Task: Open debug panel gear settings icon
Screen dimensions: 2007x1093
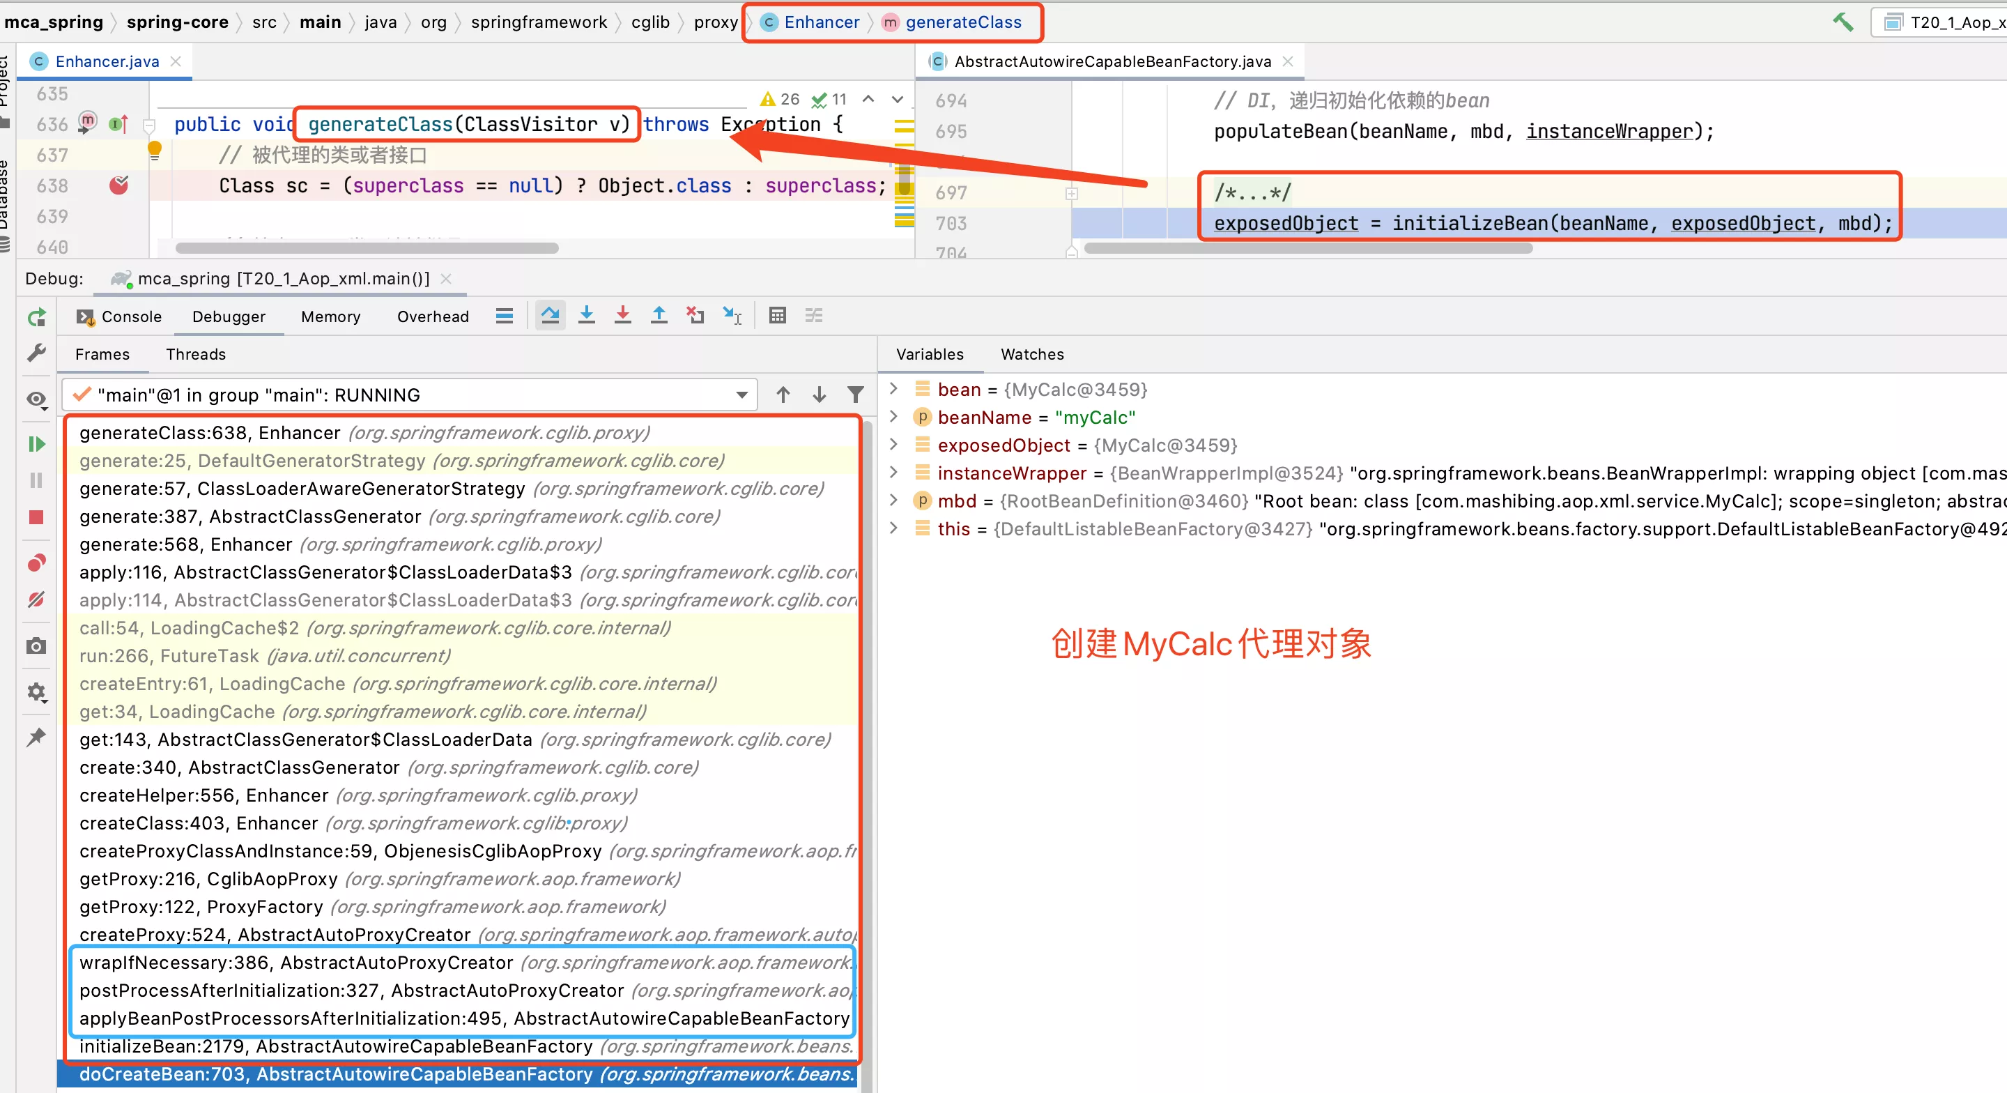Action: (37, 691)
